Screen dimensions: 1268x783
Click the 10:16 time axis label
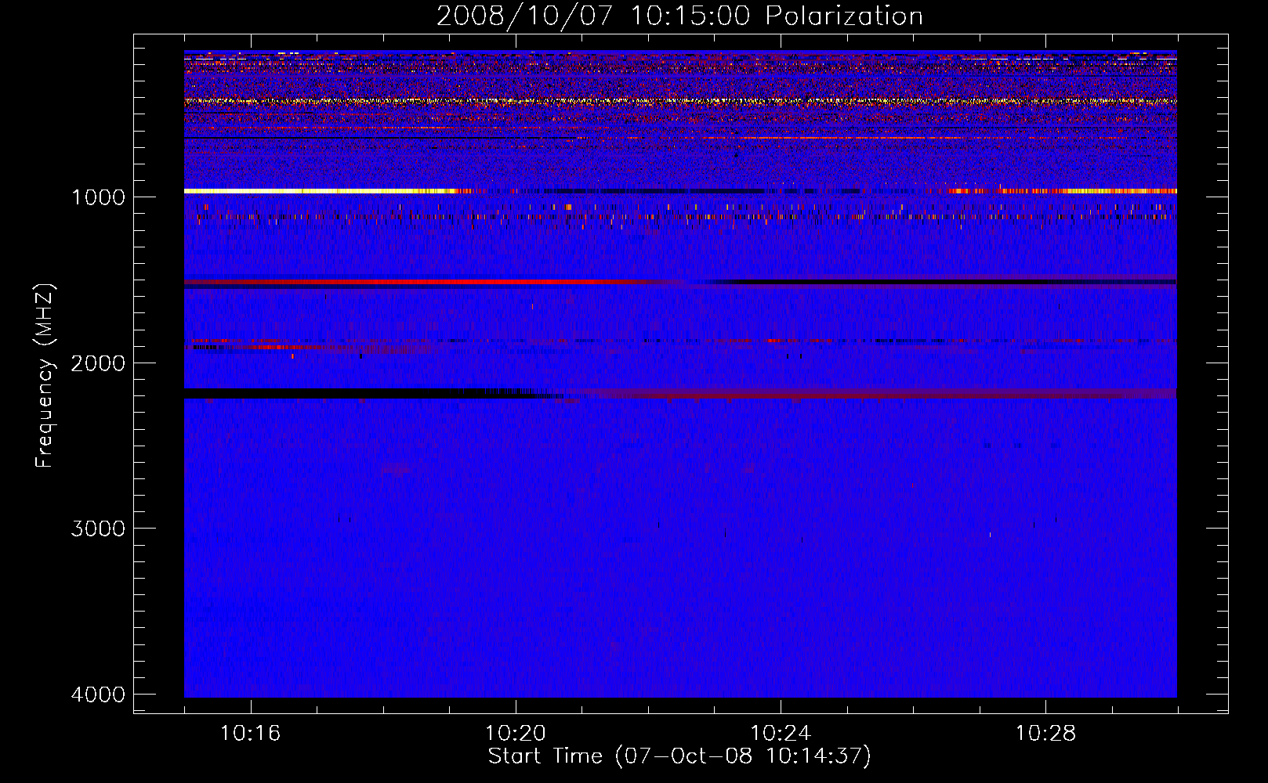tap(251, 734)
